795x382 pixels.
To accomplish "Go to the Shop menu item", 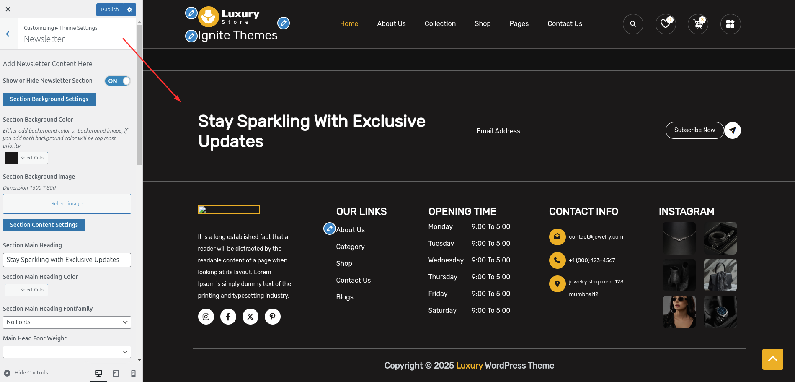I will 483,24.
